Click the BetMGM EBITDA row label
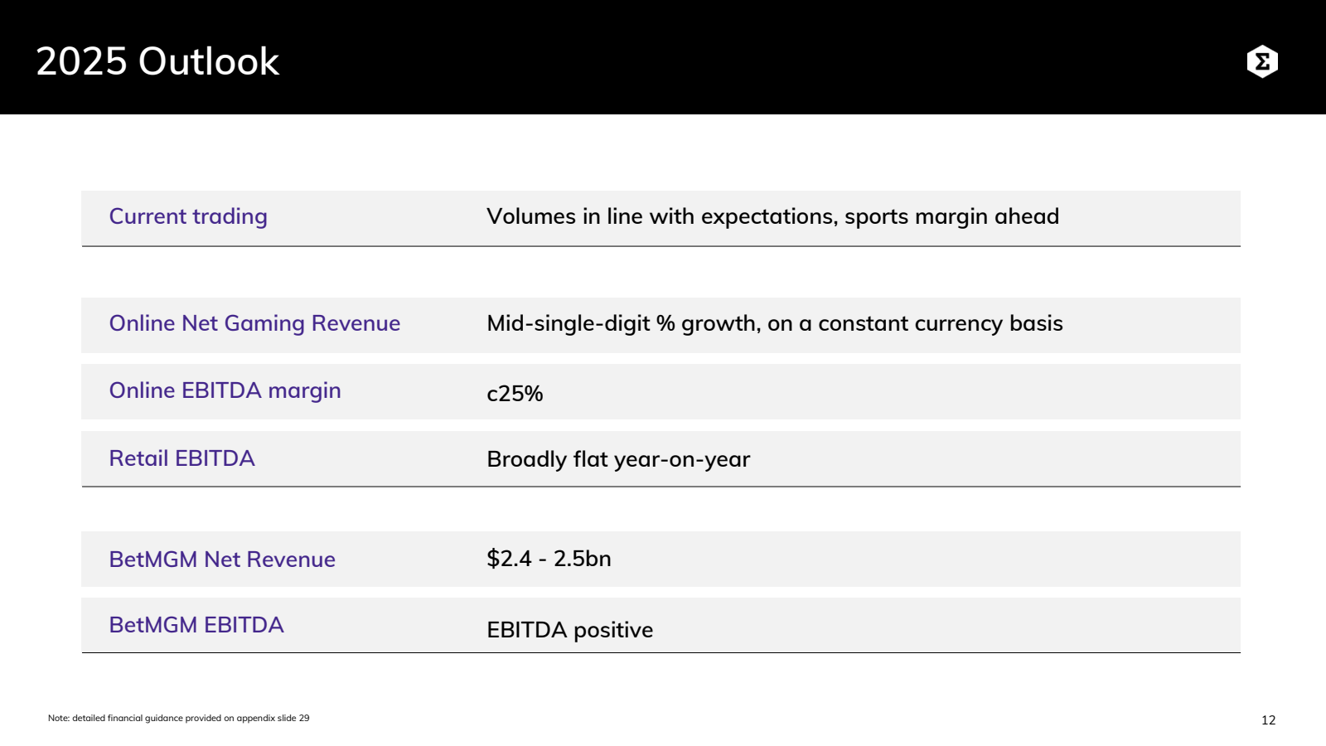 tap(196, 625)
